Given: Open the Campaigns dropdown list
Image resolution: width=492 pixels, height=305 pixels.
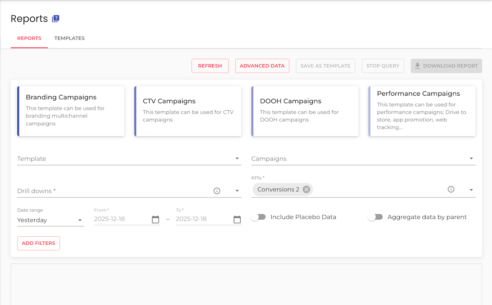Looking at the screenshot, I should pos(471,159).
